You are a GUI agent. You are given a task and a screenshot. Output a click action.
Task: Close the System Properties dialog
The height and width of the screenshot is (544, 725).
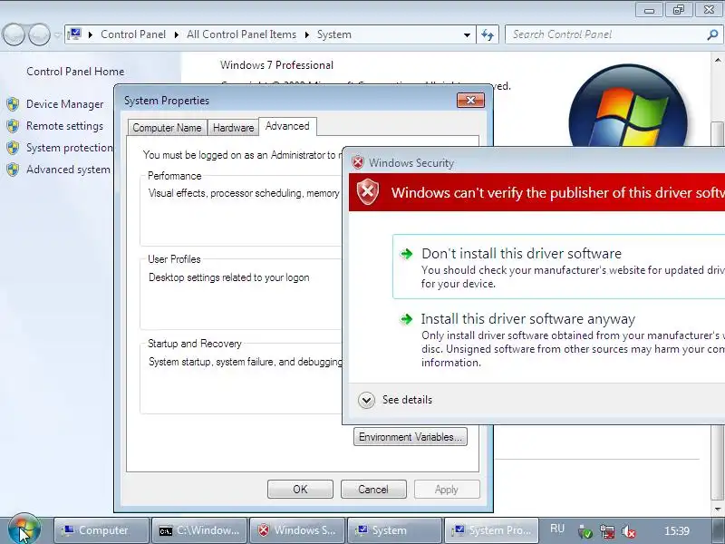pyautogui.click(x=470, y=100)
